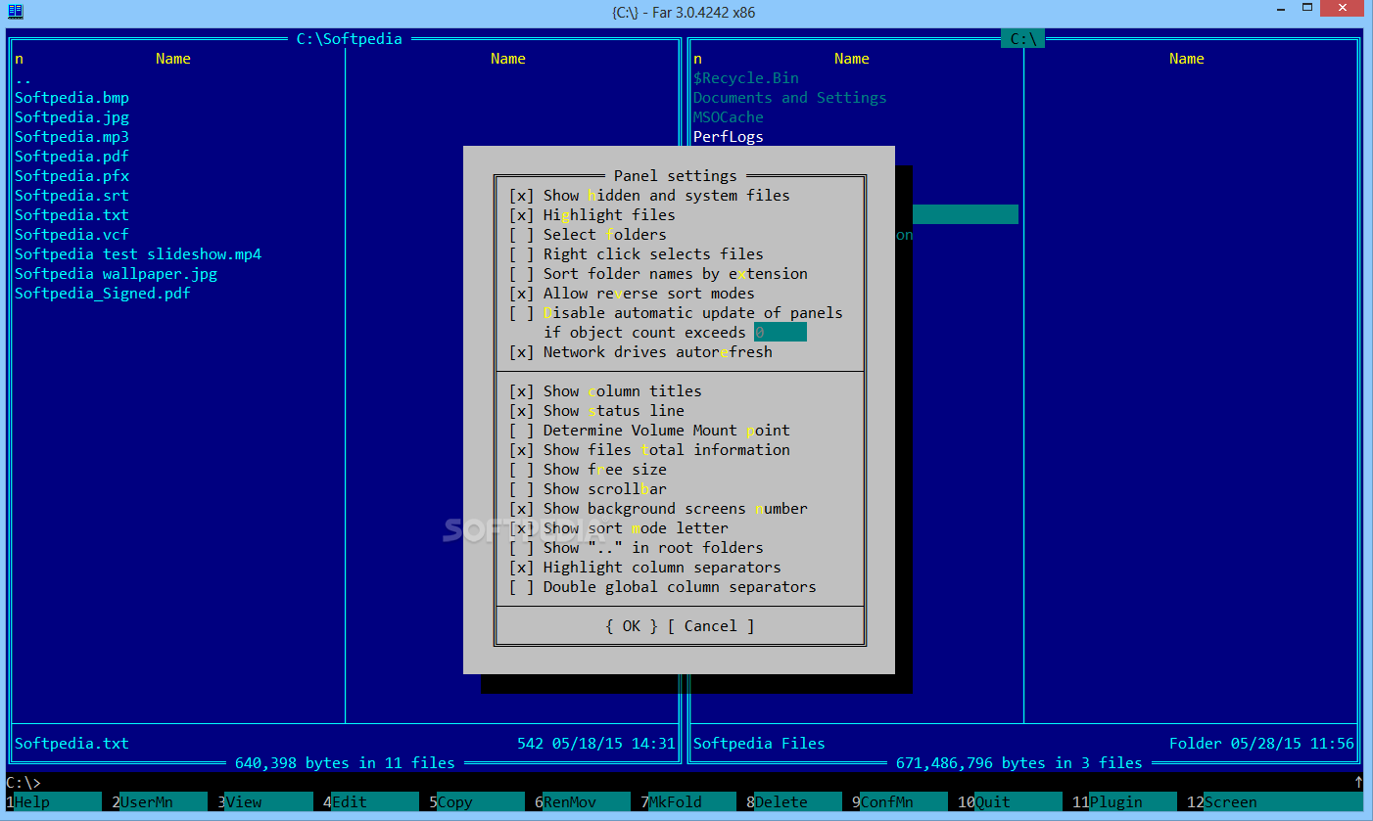This screenshot has width=1373, height=821.
Task: Click 11 Plugin in the key bar
Action: tap(1124, 802)
